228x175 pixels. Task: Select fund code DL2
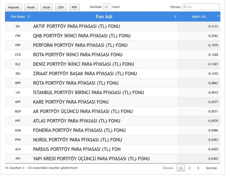click(x=18, y=64)
